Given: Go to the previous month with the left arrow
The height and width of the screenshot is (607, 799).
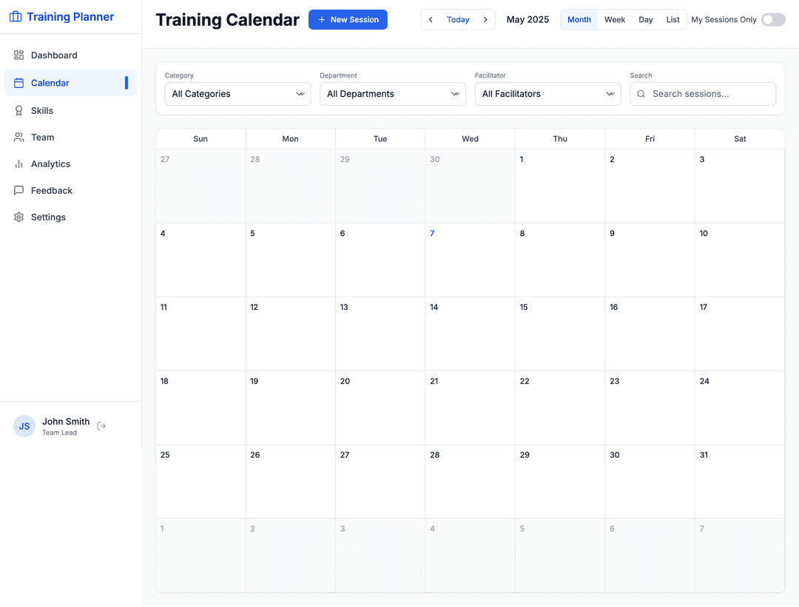Looking at the screenshot, I should coord(431,19).
